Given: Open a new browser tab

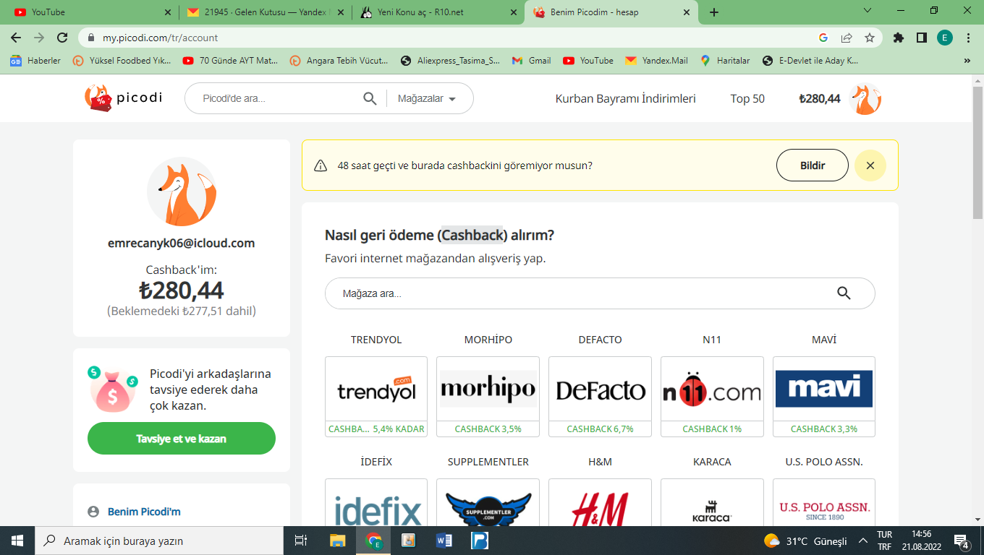Looking at the screenshot, I should click(714, 12).
